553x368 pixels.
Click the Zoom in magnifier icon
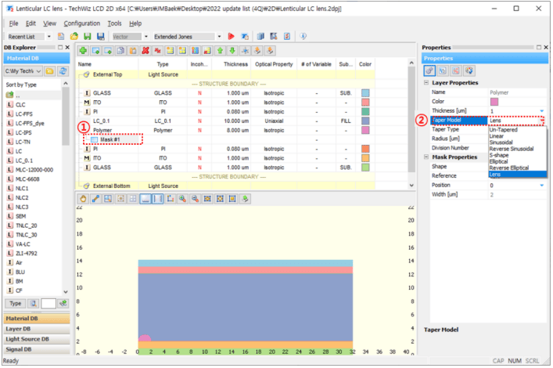click(x=182, y=199)
